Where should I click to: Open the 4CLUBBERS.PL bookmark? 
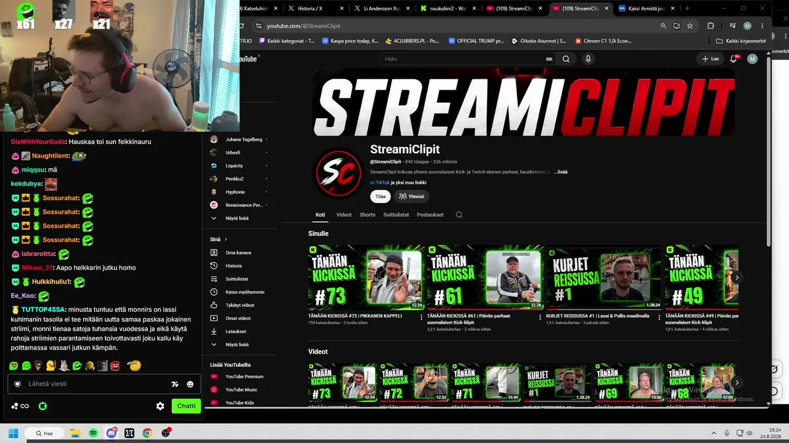[x=412, y=41]
